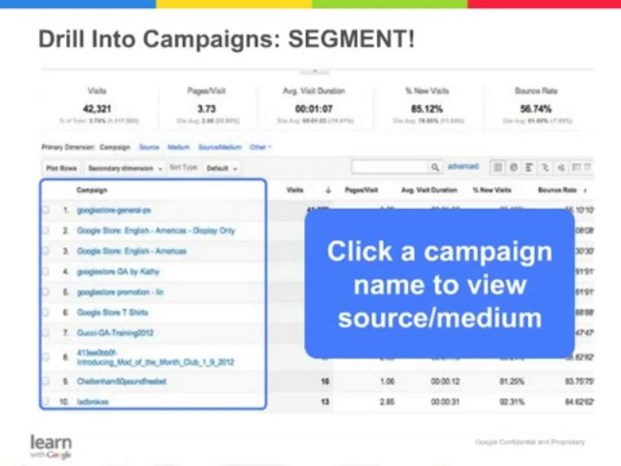Viewport: 621px width, 466px height.
Task: Sort by Pages/Visit column header
Action: (x=361, y=190)
